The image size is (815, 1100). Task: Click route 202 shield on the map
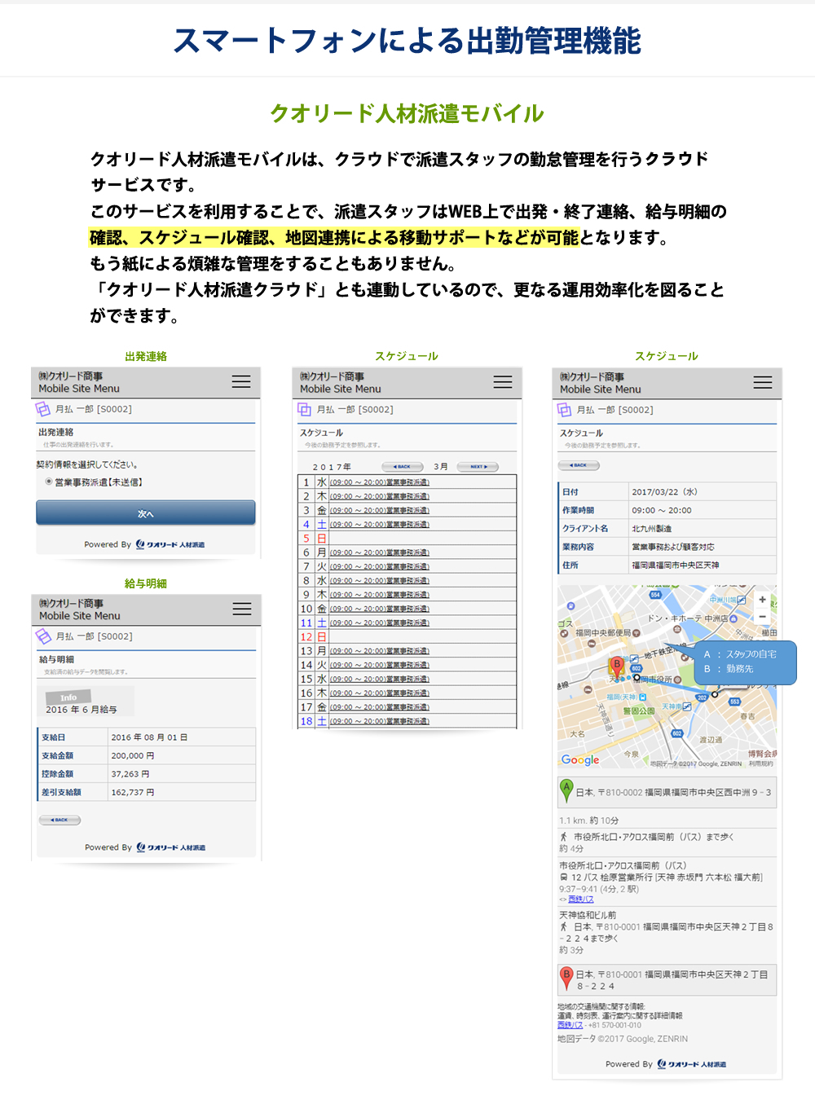coord(702,697)
